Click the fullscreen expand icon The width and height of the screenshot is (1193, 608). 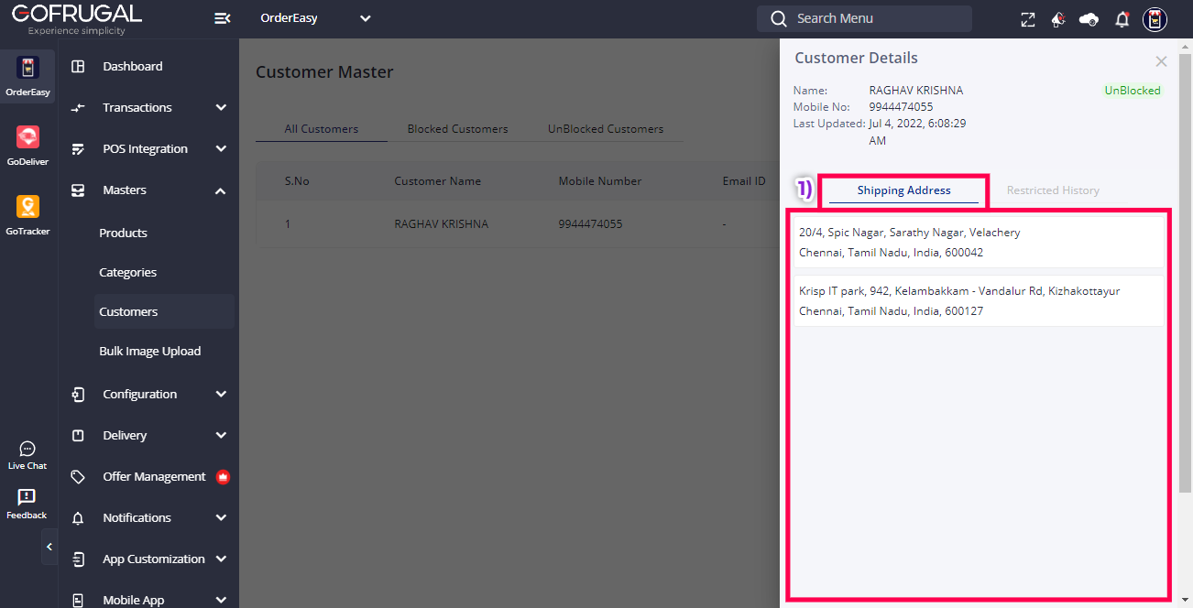1028,19
